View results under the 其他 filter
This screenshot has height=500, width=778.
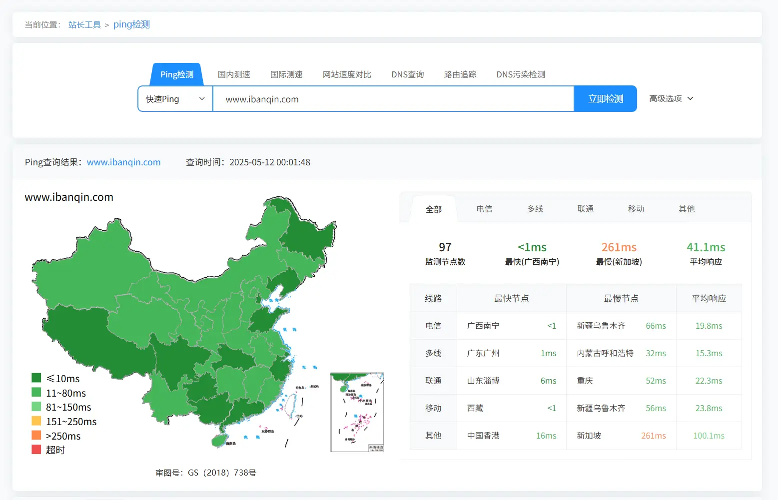pyautogui.click(x=686, y=209)
